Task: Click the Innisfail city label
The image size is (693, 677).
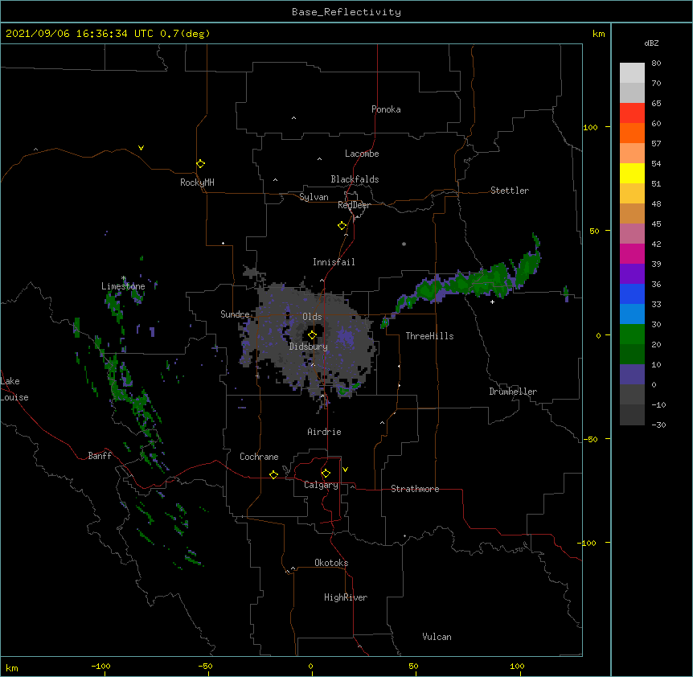Action: 334,262
